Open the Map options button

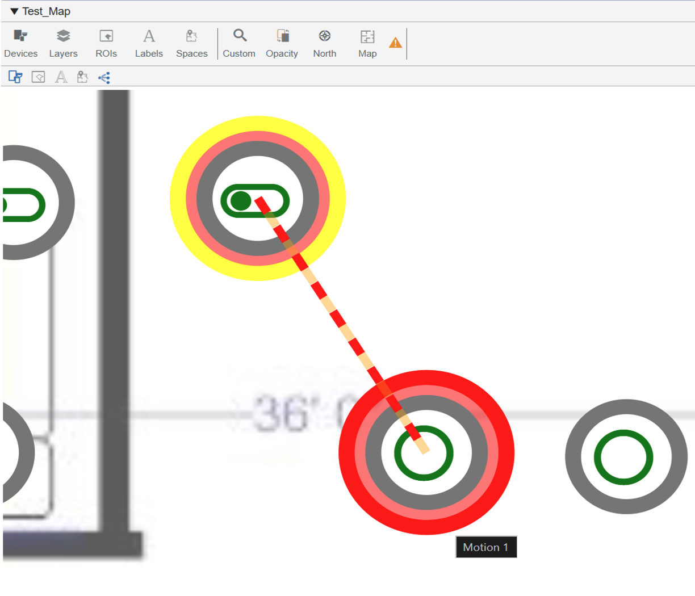coord(367,44)
